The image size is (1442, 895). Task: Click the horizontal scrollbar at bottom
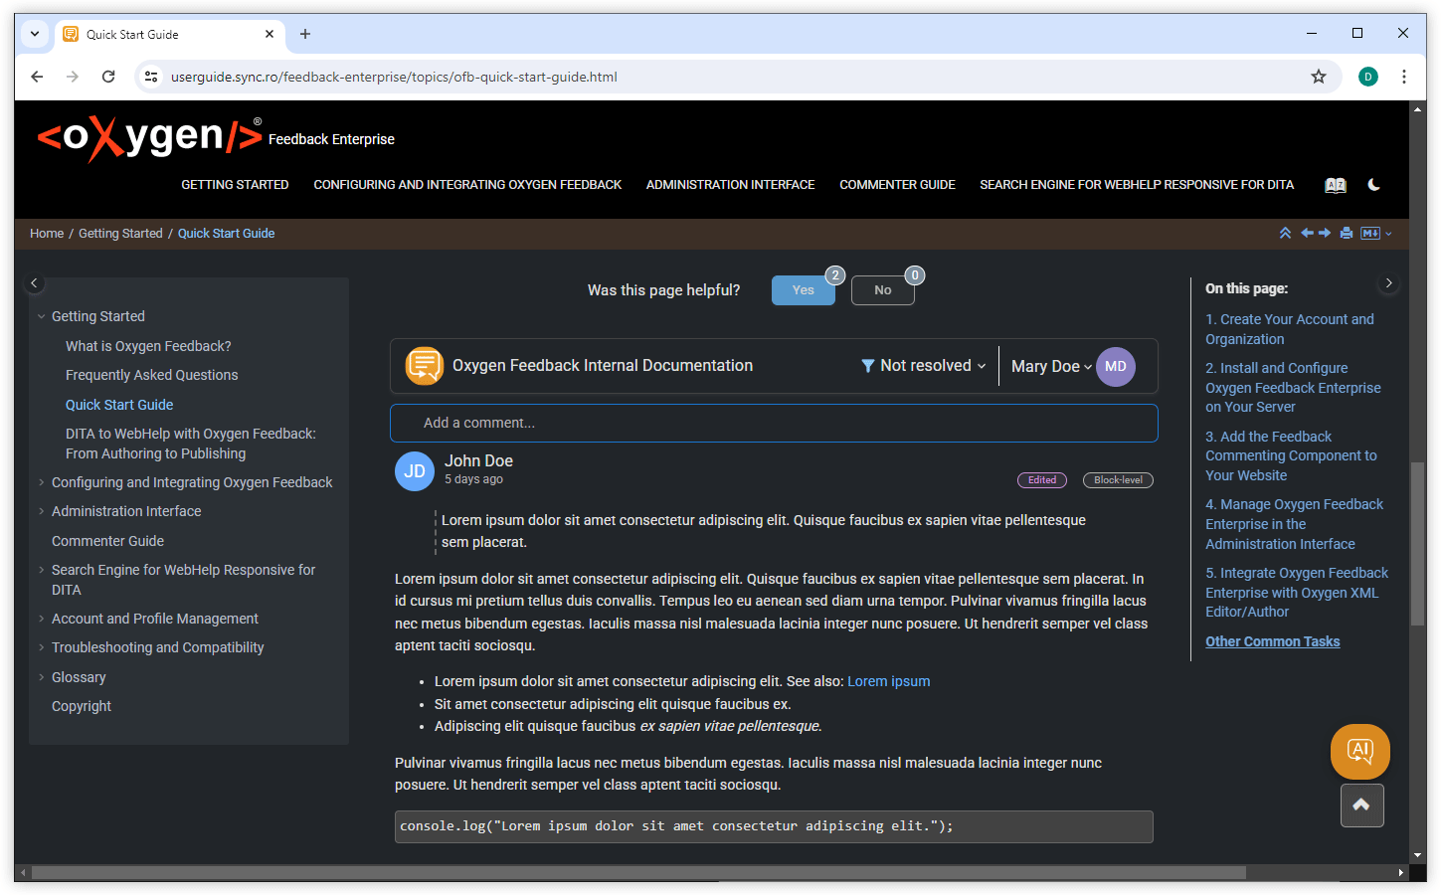point(636,872)
